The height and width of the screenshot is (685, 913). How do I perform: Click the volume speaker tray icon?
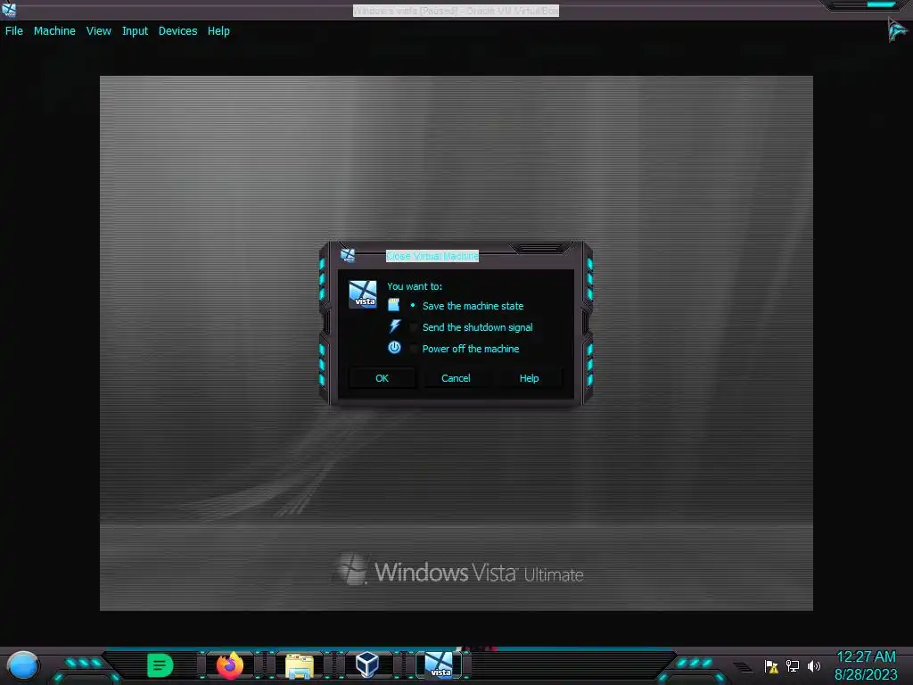tap(814, 665)
